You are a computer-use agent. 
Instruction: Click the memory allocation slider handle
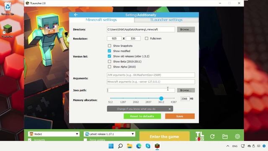click(x=161, y=98)
